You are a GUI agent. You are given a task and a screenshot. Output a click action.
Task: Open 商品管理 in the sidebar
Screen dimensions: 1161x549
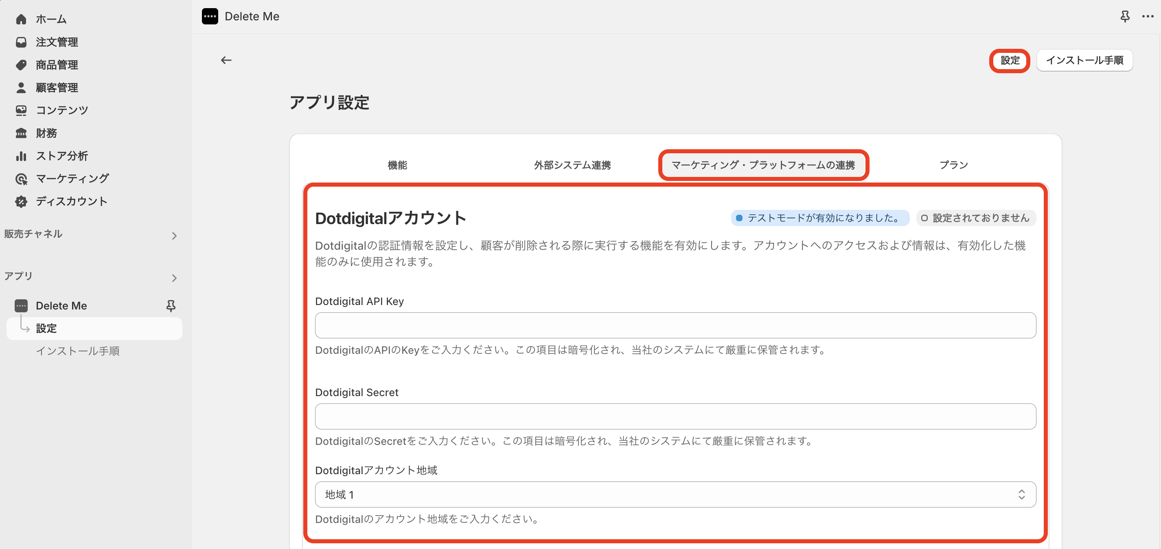tap(57, 64)
